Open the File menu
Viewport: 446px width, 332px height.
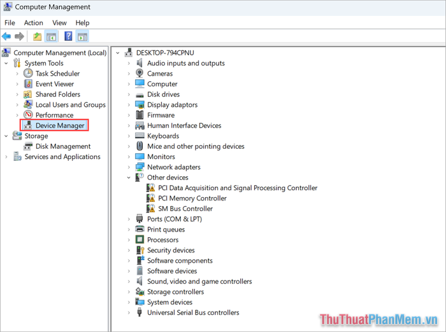[10, 23]
